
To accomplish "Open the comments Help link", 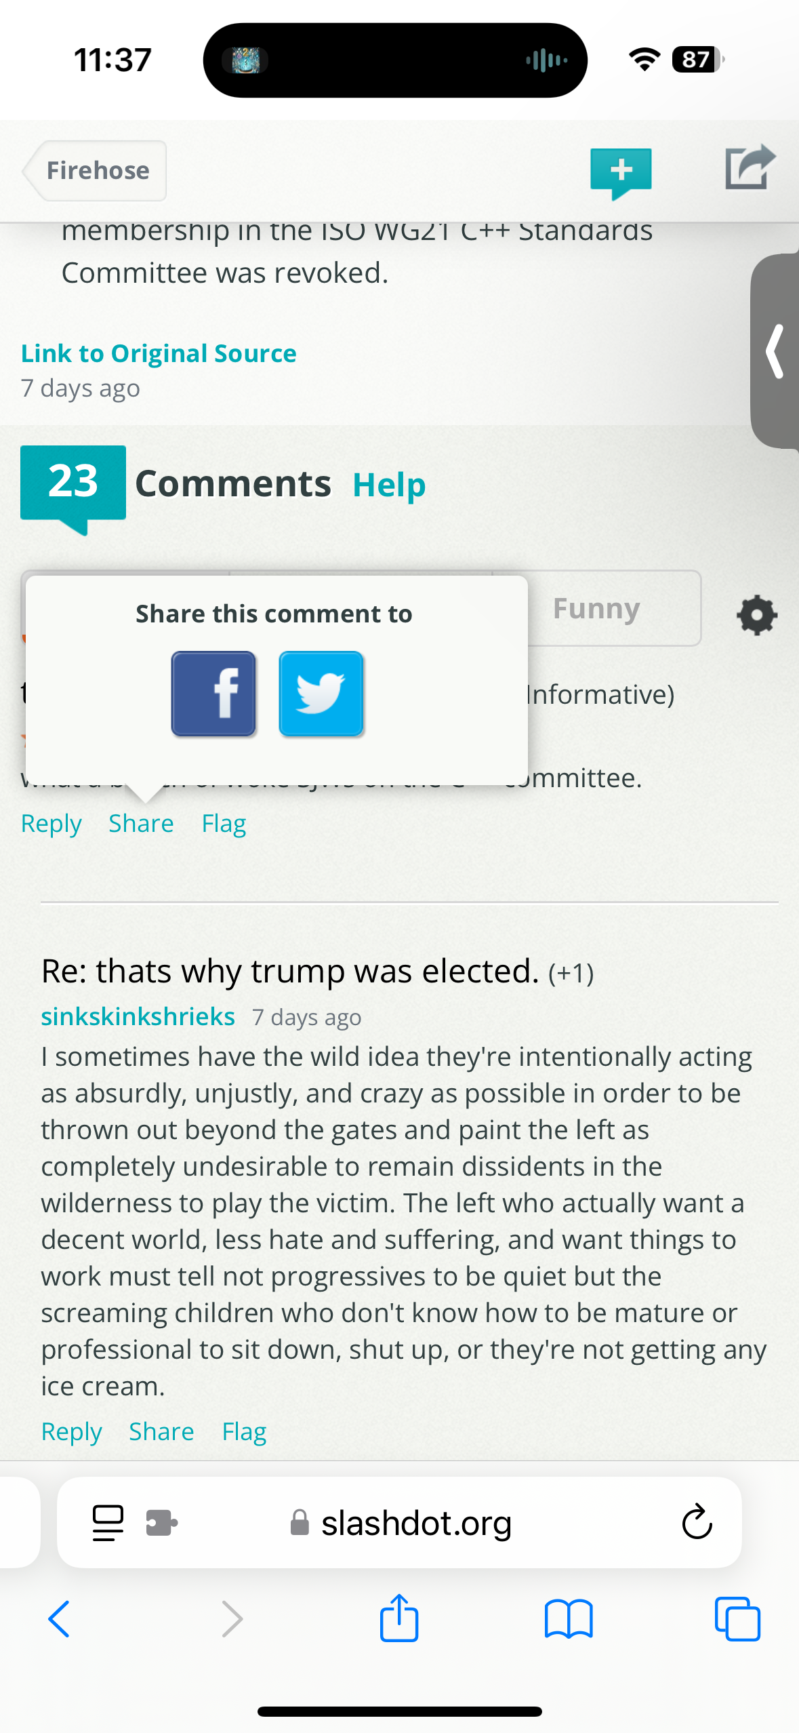I will click(x=388, y=483).
